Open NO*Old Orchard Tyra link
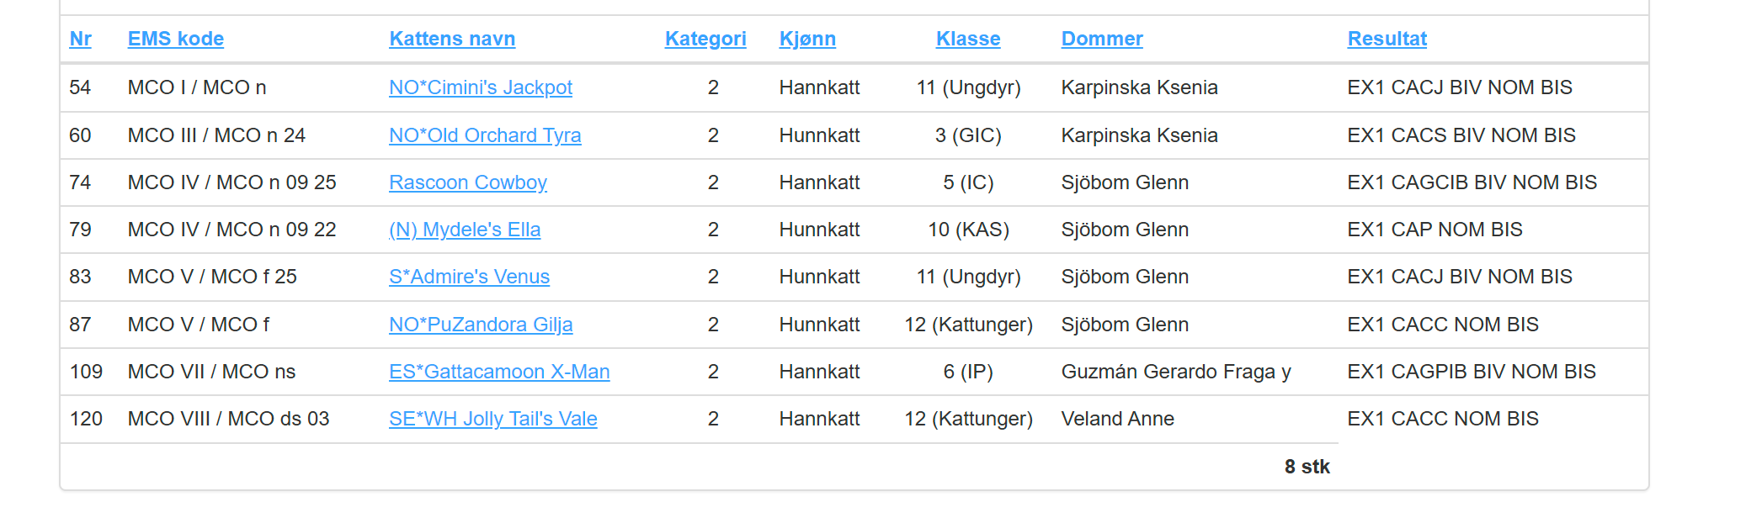The width and height of the screenshot is (1746, 523). tap(485, 135)
